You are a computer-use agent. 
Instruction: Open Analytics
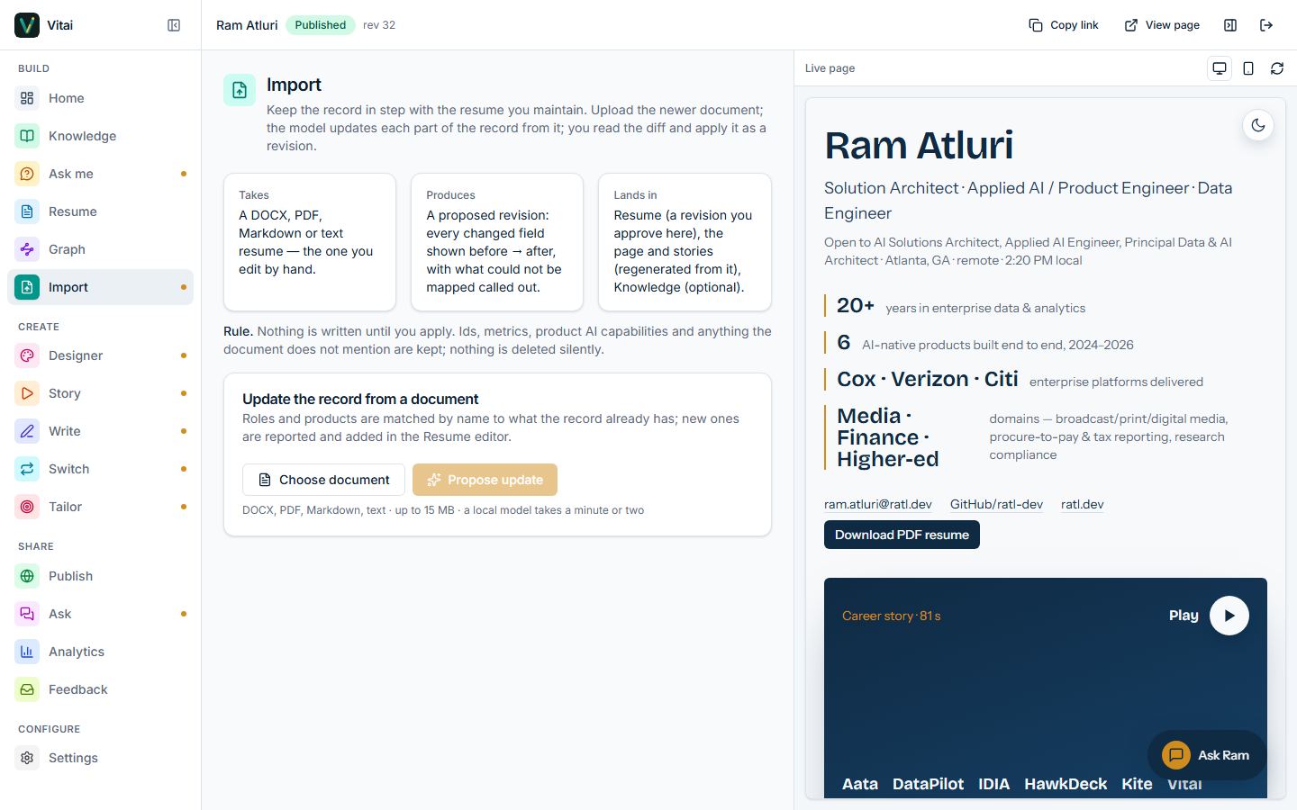click(x=100, y=652)
